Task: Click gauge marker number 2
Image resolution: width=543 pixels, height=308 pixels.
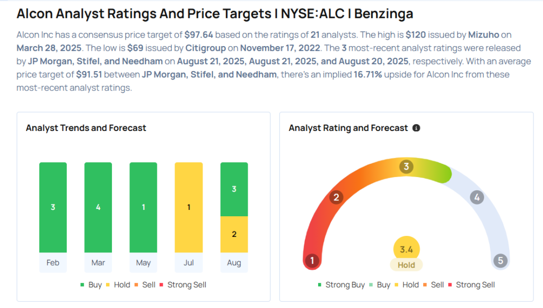Action: tap(336, 197)
